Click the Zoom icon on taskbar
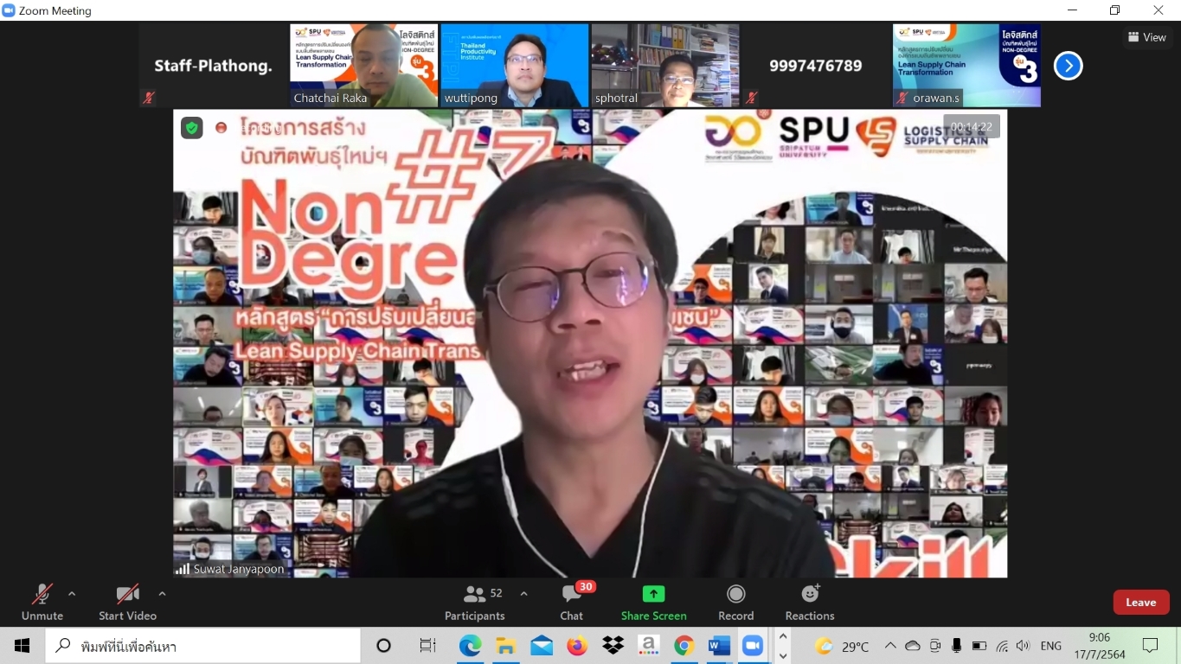The image size is (1181, 664). tap(753, 646)
